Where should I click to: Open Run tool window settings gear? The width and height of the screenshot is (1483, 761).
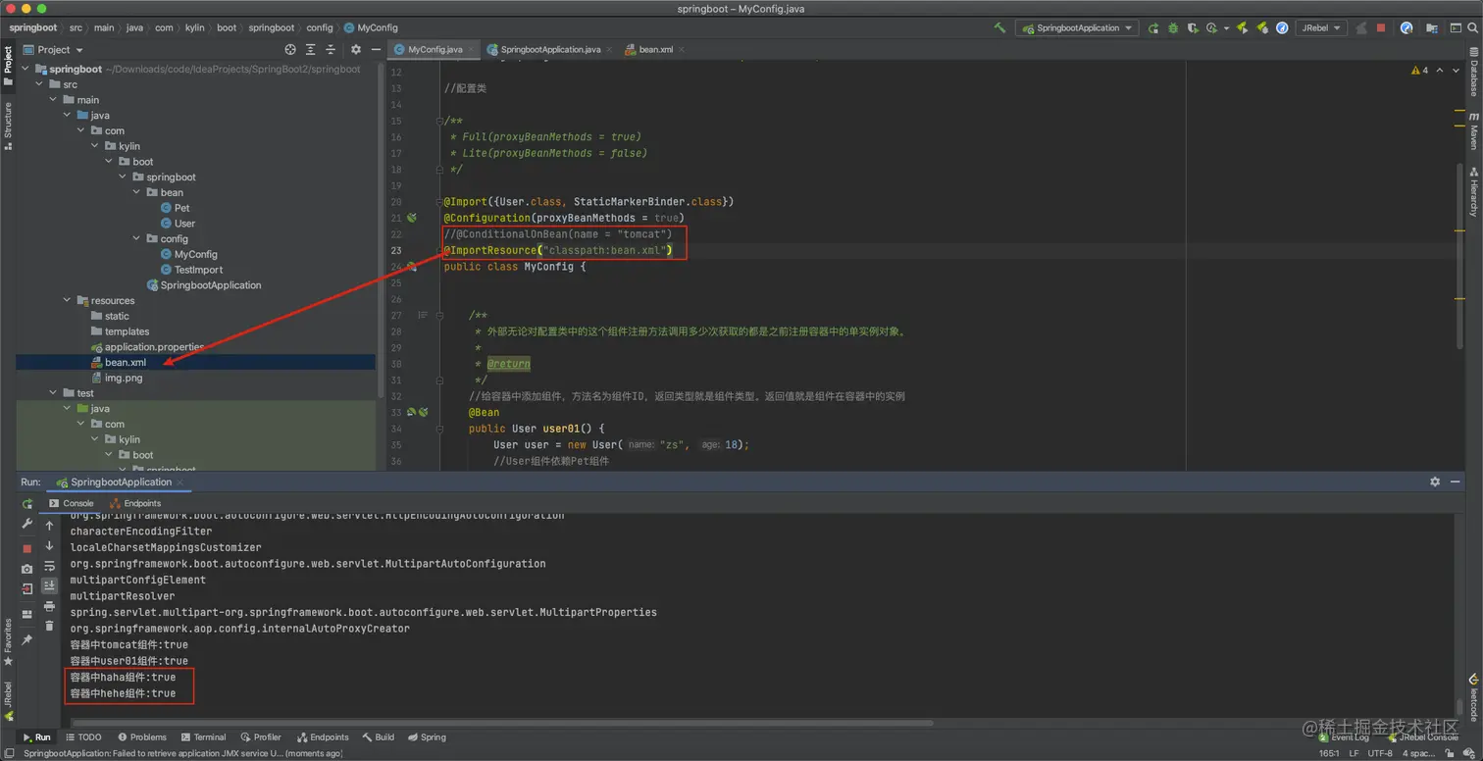point(1435,482)
